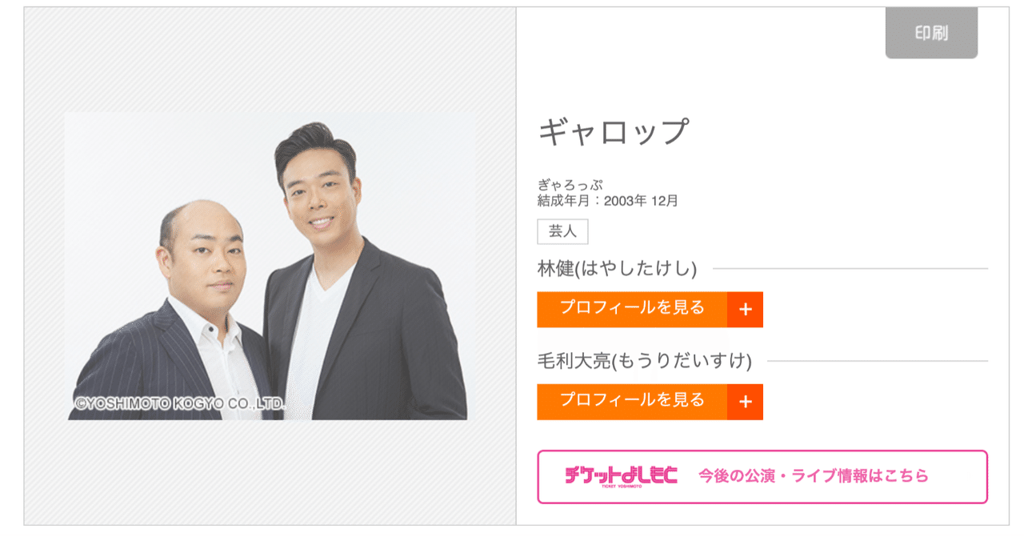Screen dimensions: 1024x537
Task: Click the striped gray area above the photo
Action: click(270, 60)
